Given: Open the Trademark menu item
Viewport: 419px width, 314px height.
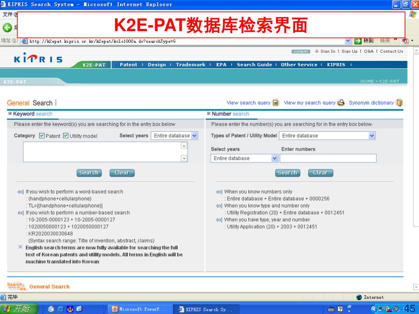Looking at the screenshot, I should tap(191, 65).
